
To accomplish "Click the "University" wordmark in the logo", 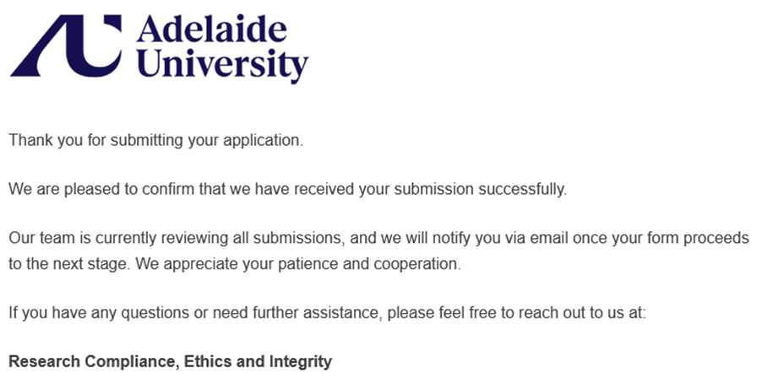I will [x=222, y=65].
